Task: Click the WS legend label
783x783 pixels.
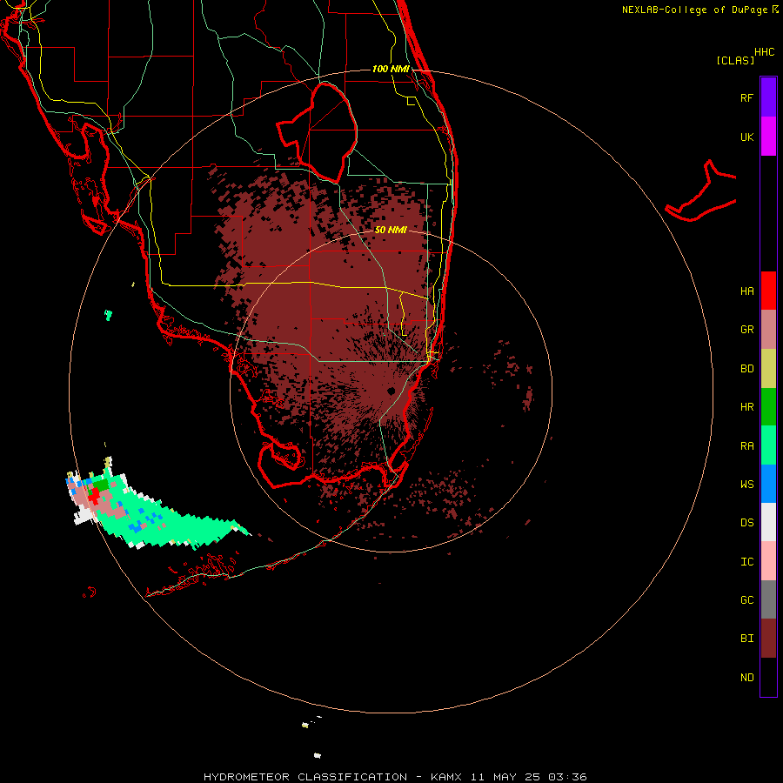Action: click(x=746, y=485)
